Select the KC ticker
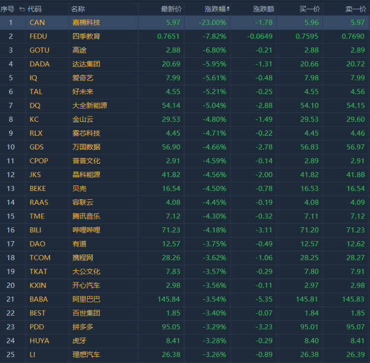370x363 pixels. pos(34,119)
